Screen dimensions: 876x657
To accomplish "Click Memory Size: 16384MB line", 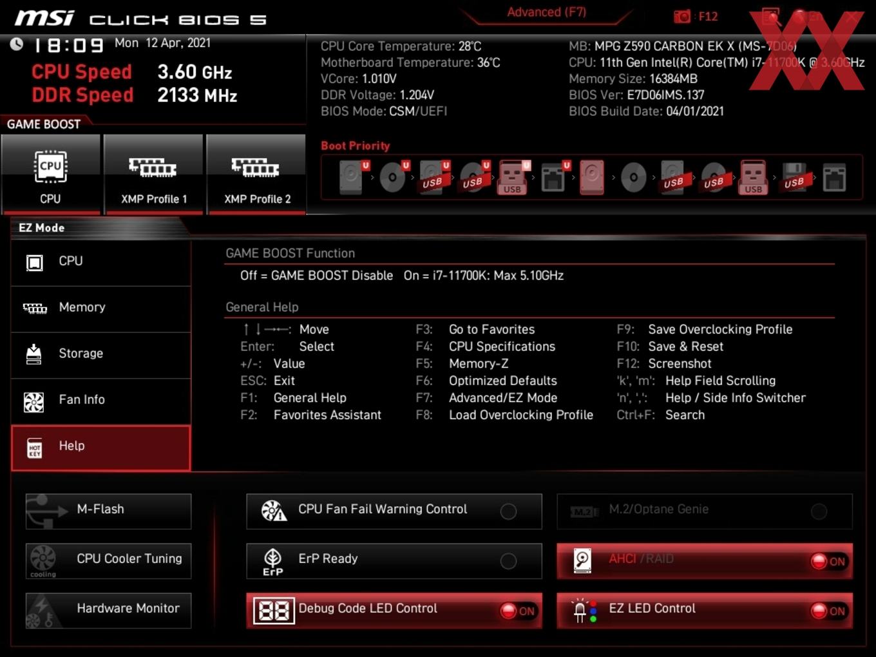I will click(633, 79).
